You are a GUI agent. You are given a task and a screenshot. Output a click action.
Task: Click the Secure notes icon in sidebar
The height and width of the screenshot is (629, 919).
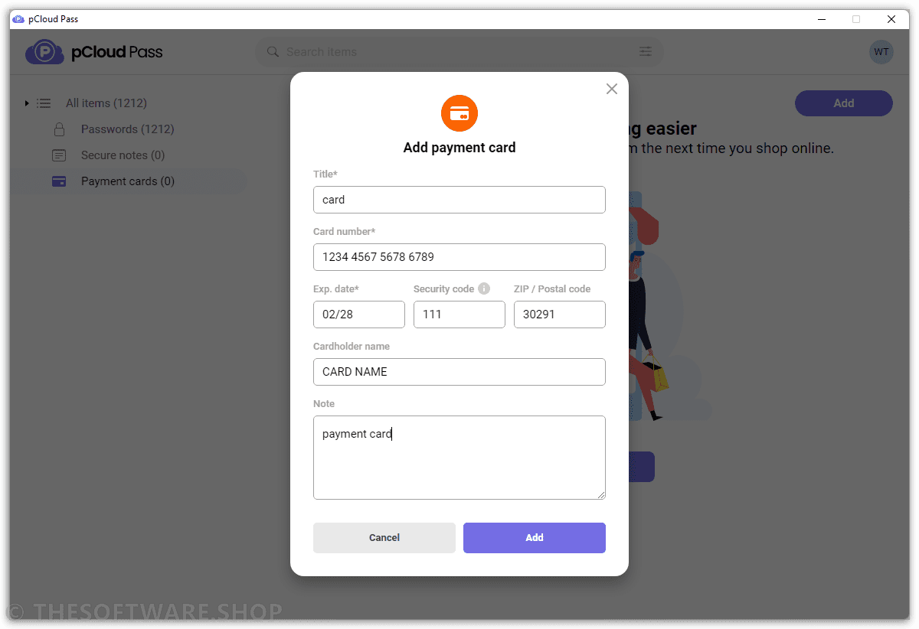point(59,155)
